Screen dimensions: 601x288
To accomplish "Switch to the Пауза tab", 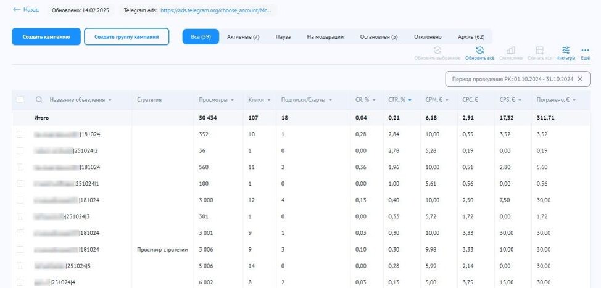I will tap(283, 37).
